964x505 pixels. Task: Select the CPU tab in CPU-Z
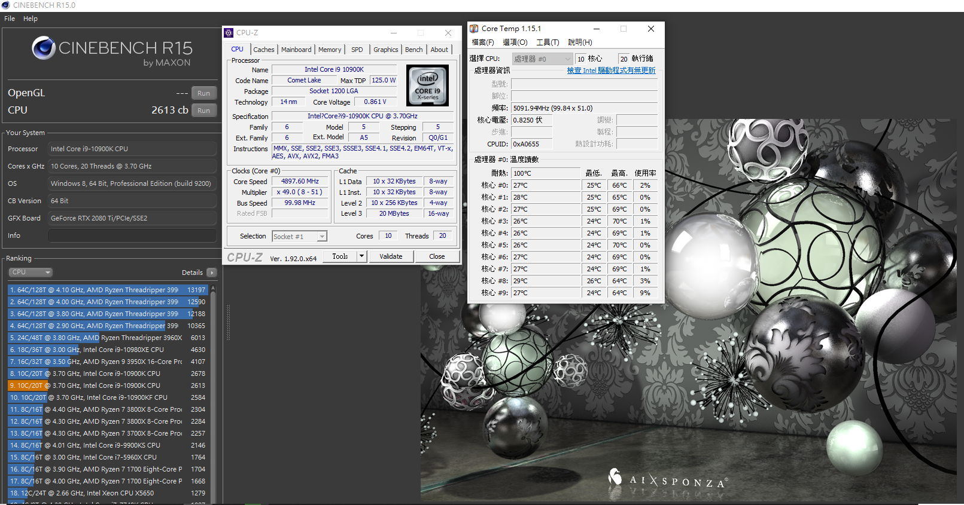[x=238, y=49]
